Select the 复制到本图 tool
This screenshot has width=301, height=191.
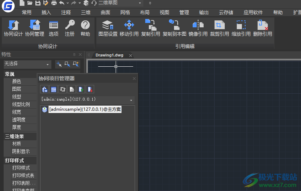point(174,28)
